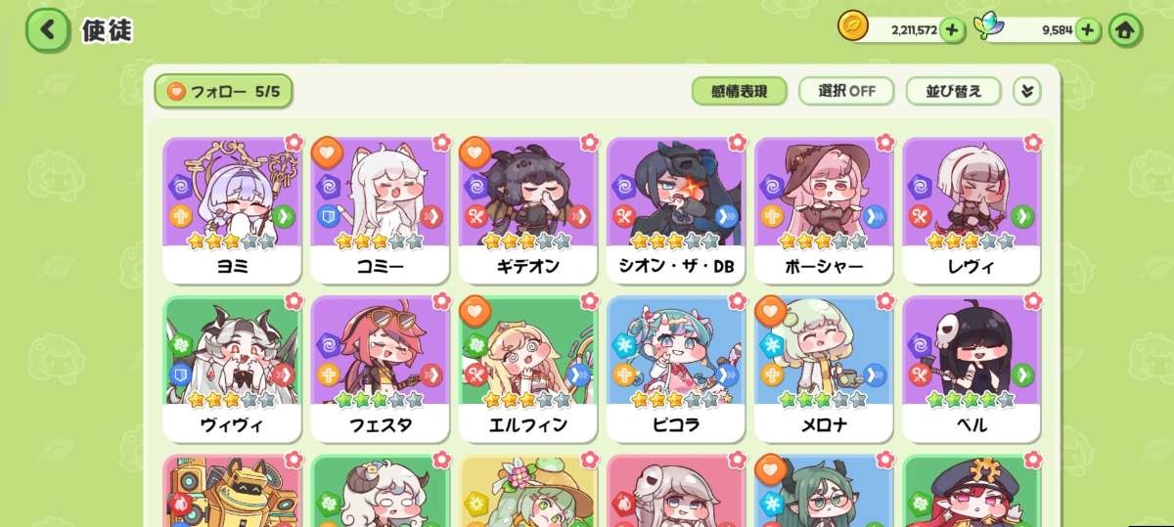Open ヴィヴィ character details
This screenshot has width=1174, height=527.
[x=232, y=369]
